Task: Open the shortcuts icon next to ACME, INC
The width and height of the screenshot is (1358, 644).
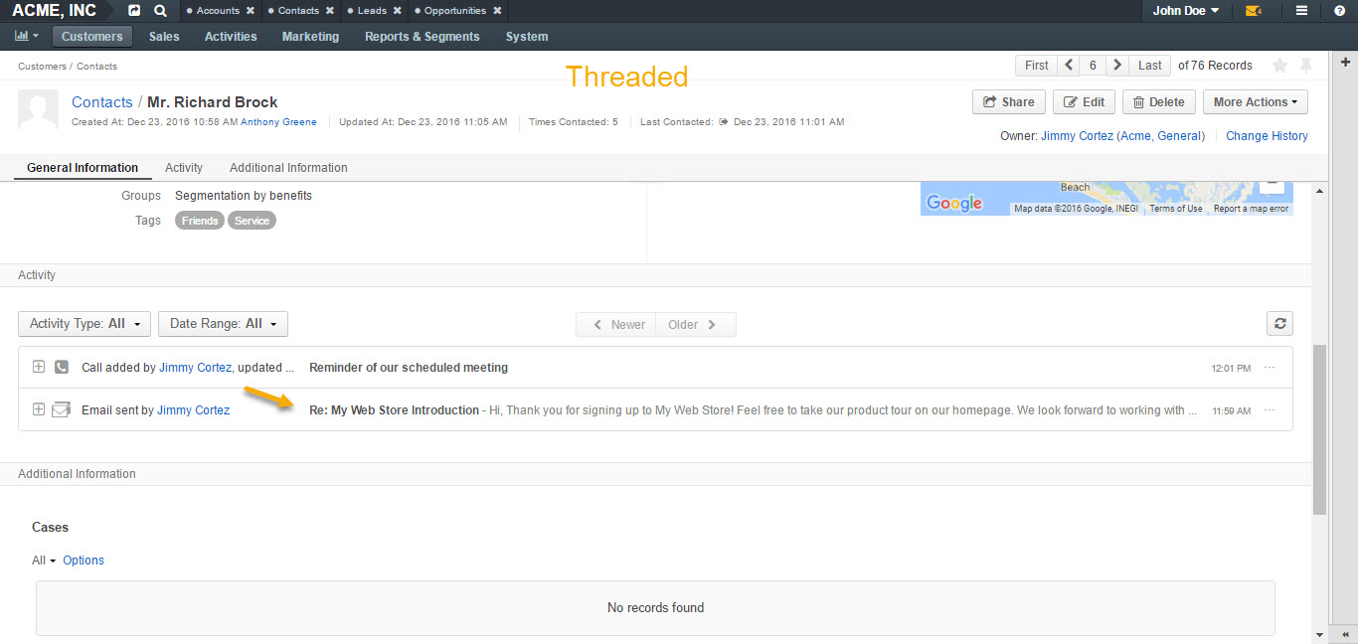Action: pyautogui.click(x=134, y=11)
